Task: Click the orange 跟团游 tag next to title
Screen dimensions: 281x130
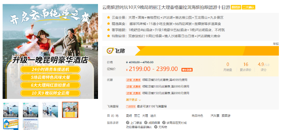Action: (x=236, y=7)
